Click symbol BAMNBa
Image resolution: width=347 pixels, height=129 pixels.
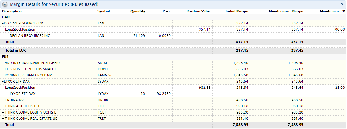pos(104,75)
